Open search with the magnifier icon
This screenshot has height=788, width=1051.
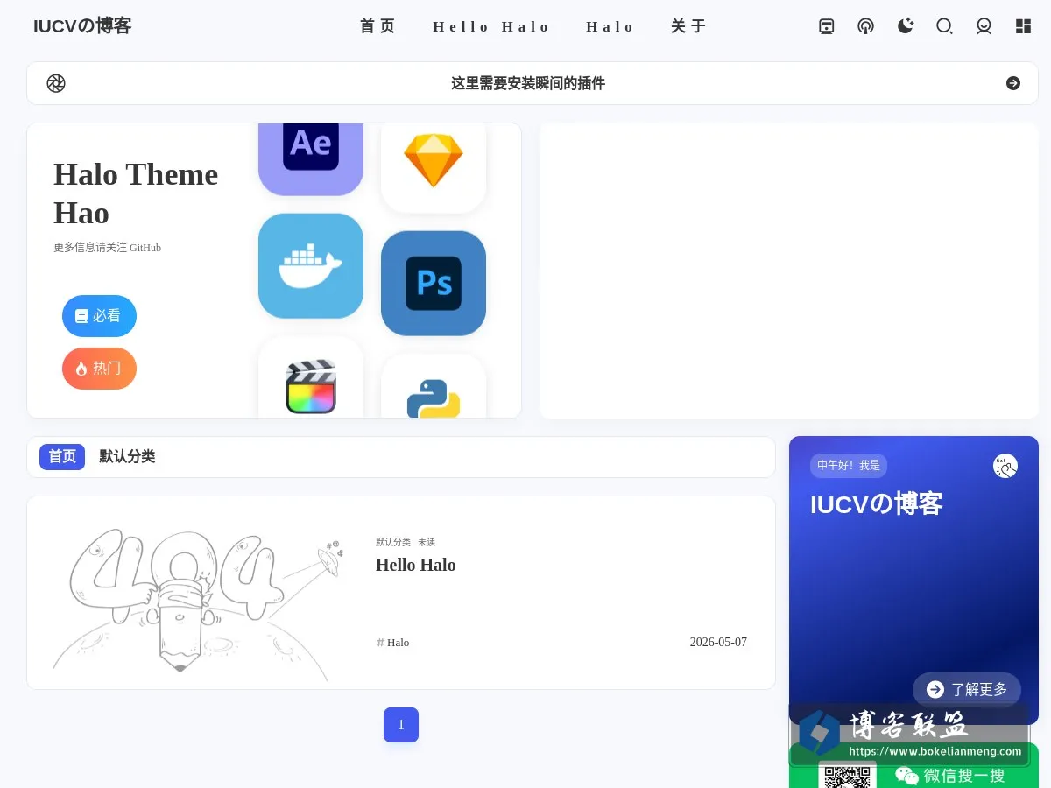point(944,26)
